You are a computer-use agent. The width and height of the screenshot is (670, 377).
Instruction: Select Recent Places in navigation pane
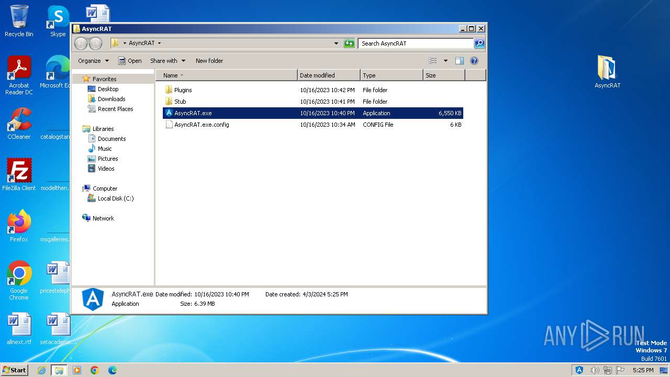click(x=115, y=109)
